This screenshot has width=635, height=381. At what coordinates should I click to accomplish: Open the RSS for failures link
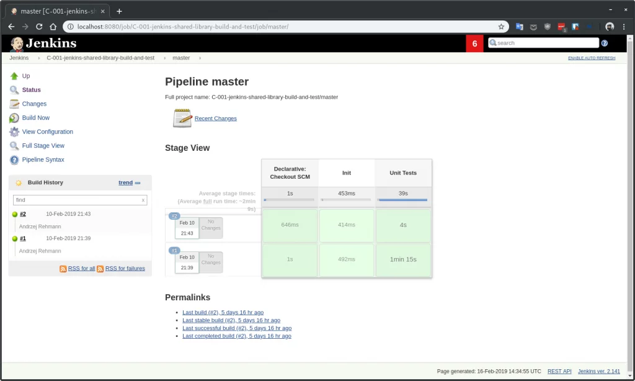[x=125, y=268]
